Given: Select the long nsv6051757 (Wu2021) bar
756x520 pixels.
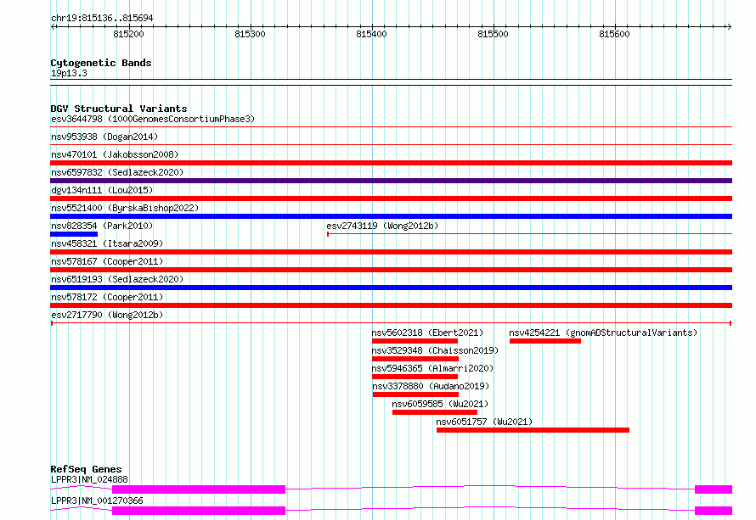Looking at the screenshot, I should pyautogui.click(x=533, y=430).
